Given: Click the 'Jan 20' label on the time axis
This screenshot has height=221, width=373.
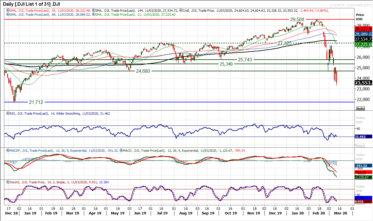Looking at the screenshot, I should [x=297, y=213].
